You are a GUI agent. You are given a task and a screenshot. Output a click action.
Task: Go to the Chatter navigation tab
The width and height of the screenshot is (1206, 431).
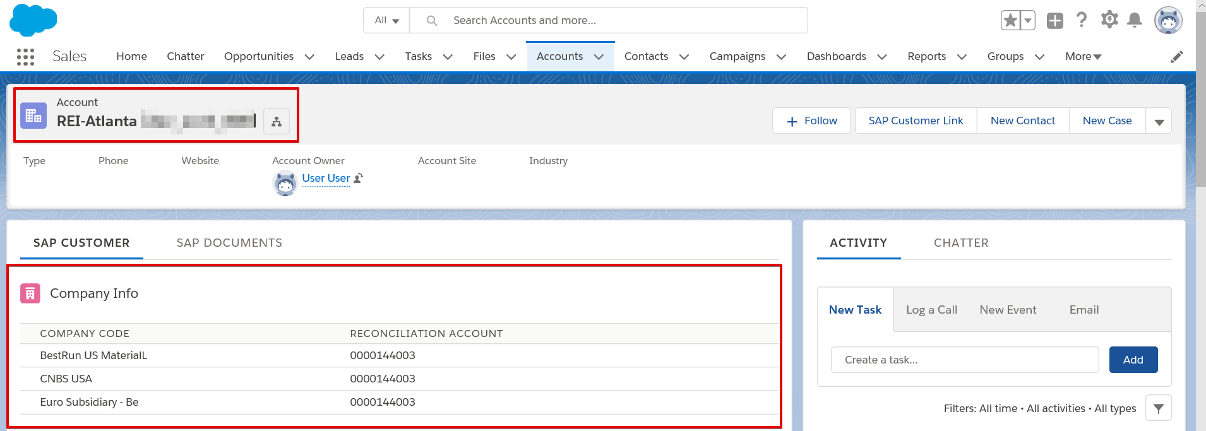coord(186,56)
